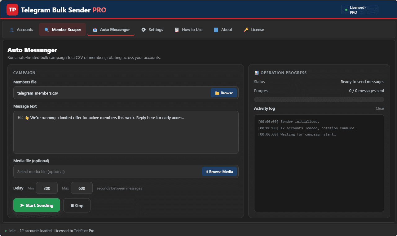Go to the Settings tab
397x236 pixels.
pyautogui.click(x=152, y=30)
